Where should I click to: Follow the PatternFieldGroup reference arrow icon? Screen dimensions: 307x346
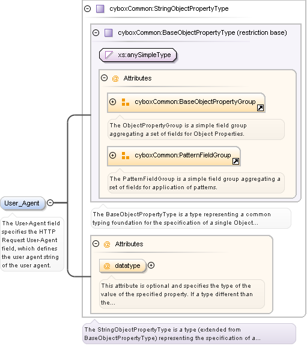tap(236, 162)
